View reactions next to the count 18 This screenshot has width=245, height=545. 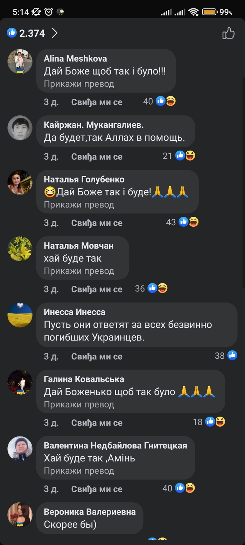tap(215, 422)
